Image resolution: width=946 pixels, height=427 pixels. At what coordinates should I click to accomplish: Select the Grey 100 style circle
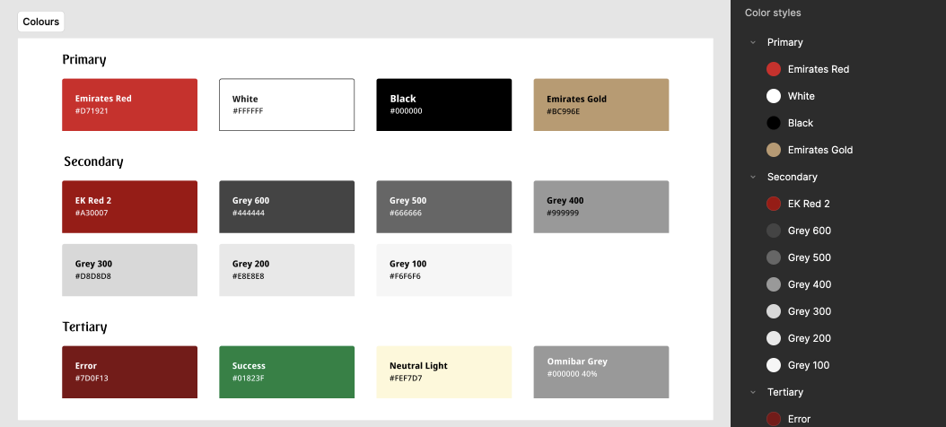tap(774, 365)
